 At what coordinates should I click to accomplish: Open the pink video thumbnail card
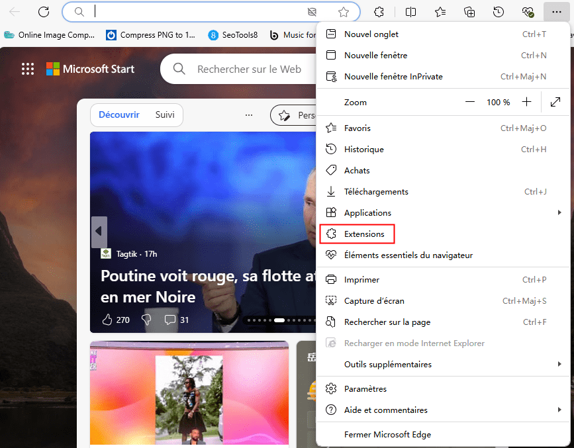coord(189,392)
